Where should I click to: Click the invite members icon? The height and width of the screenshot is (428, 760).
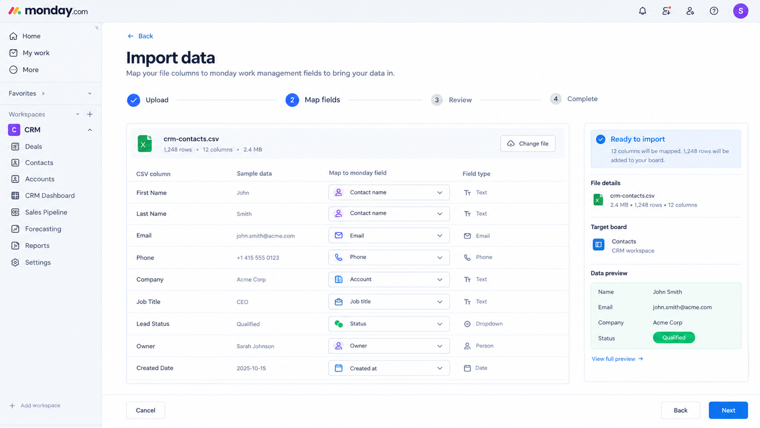pos(690,11)
